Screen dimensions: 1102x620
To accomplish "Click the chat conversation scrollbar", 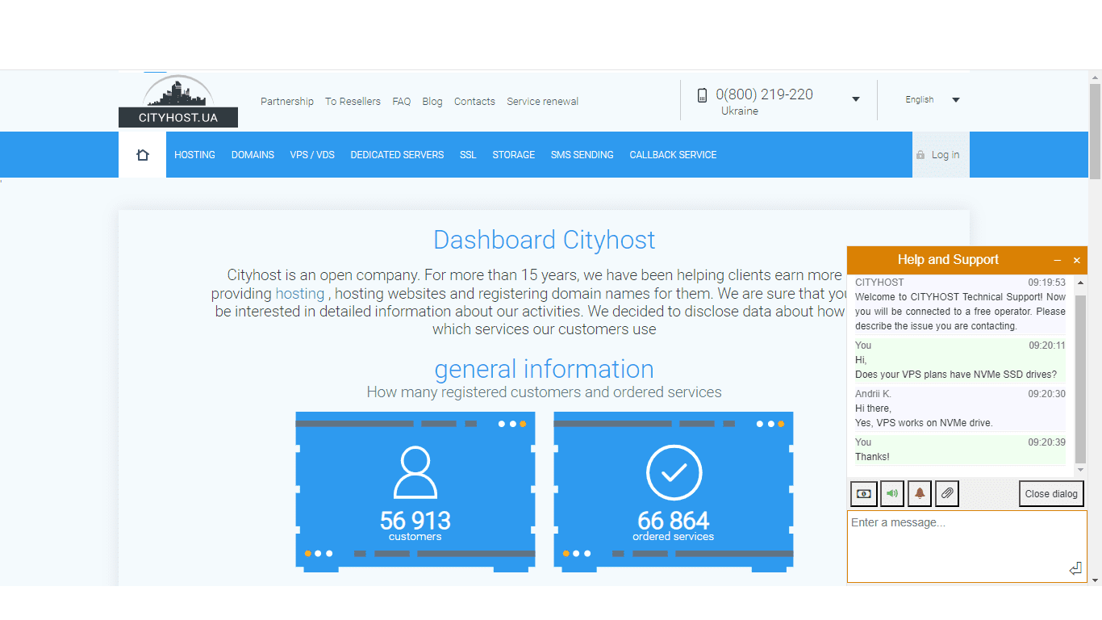I will tap(1081, 379).
